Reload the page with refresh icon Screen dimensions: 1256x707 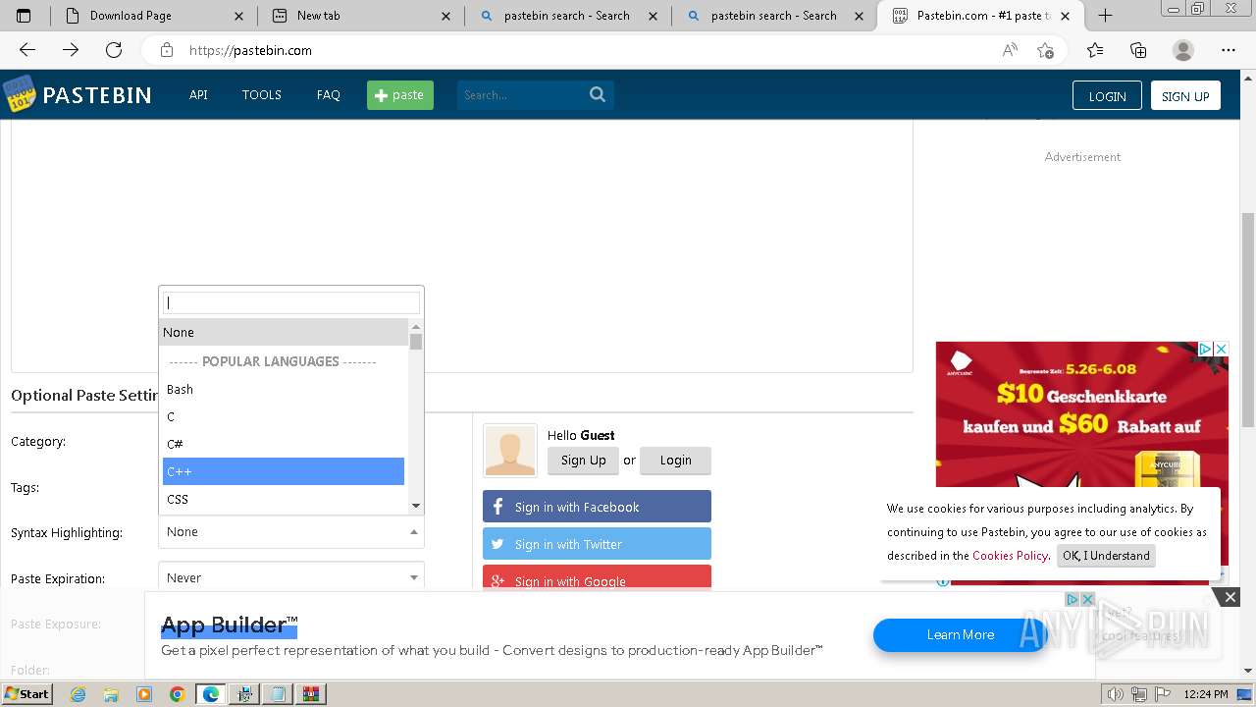coord(114,50)
